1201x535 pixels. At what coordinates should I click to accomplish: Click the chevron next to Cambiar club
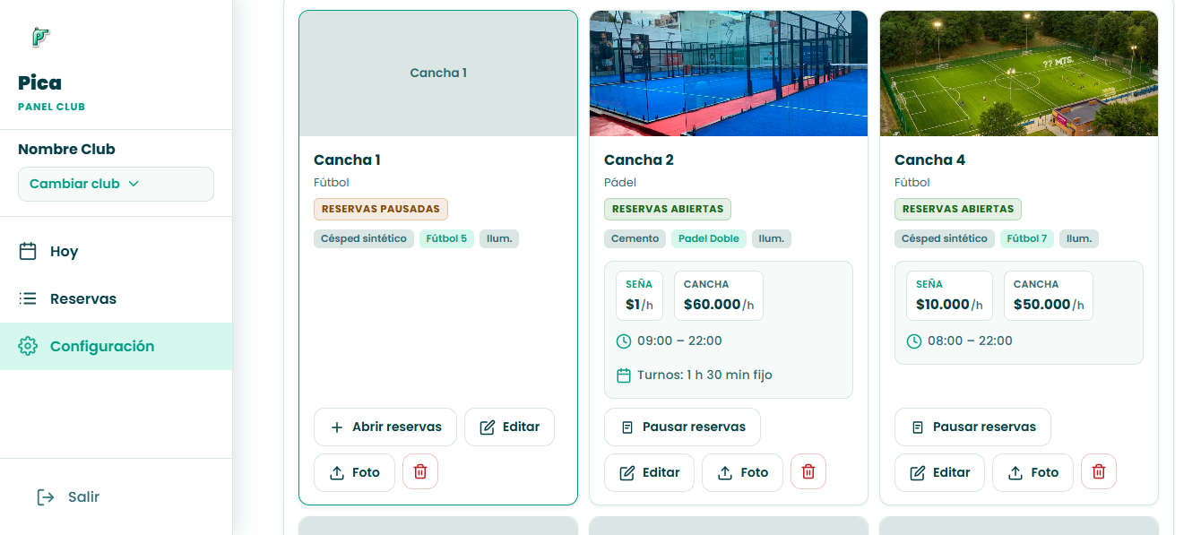[134, 184]
